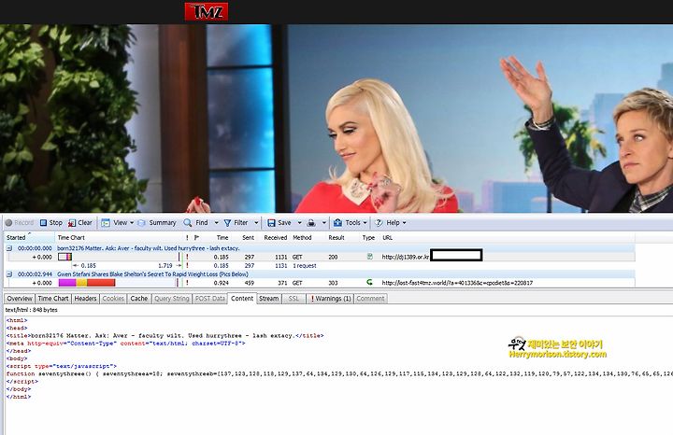
Task: Collapse the 00:00:00.000 page group
Action: tap(9, 248)
